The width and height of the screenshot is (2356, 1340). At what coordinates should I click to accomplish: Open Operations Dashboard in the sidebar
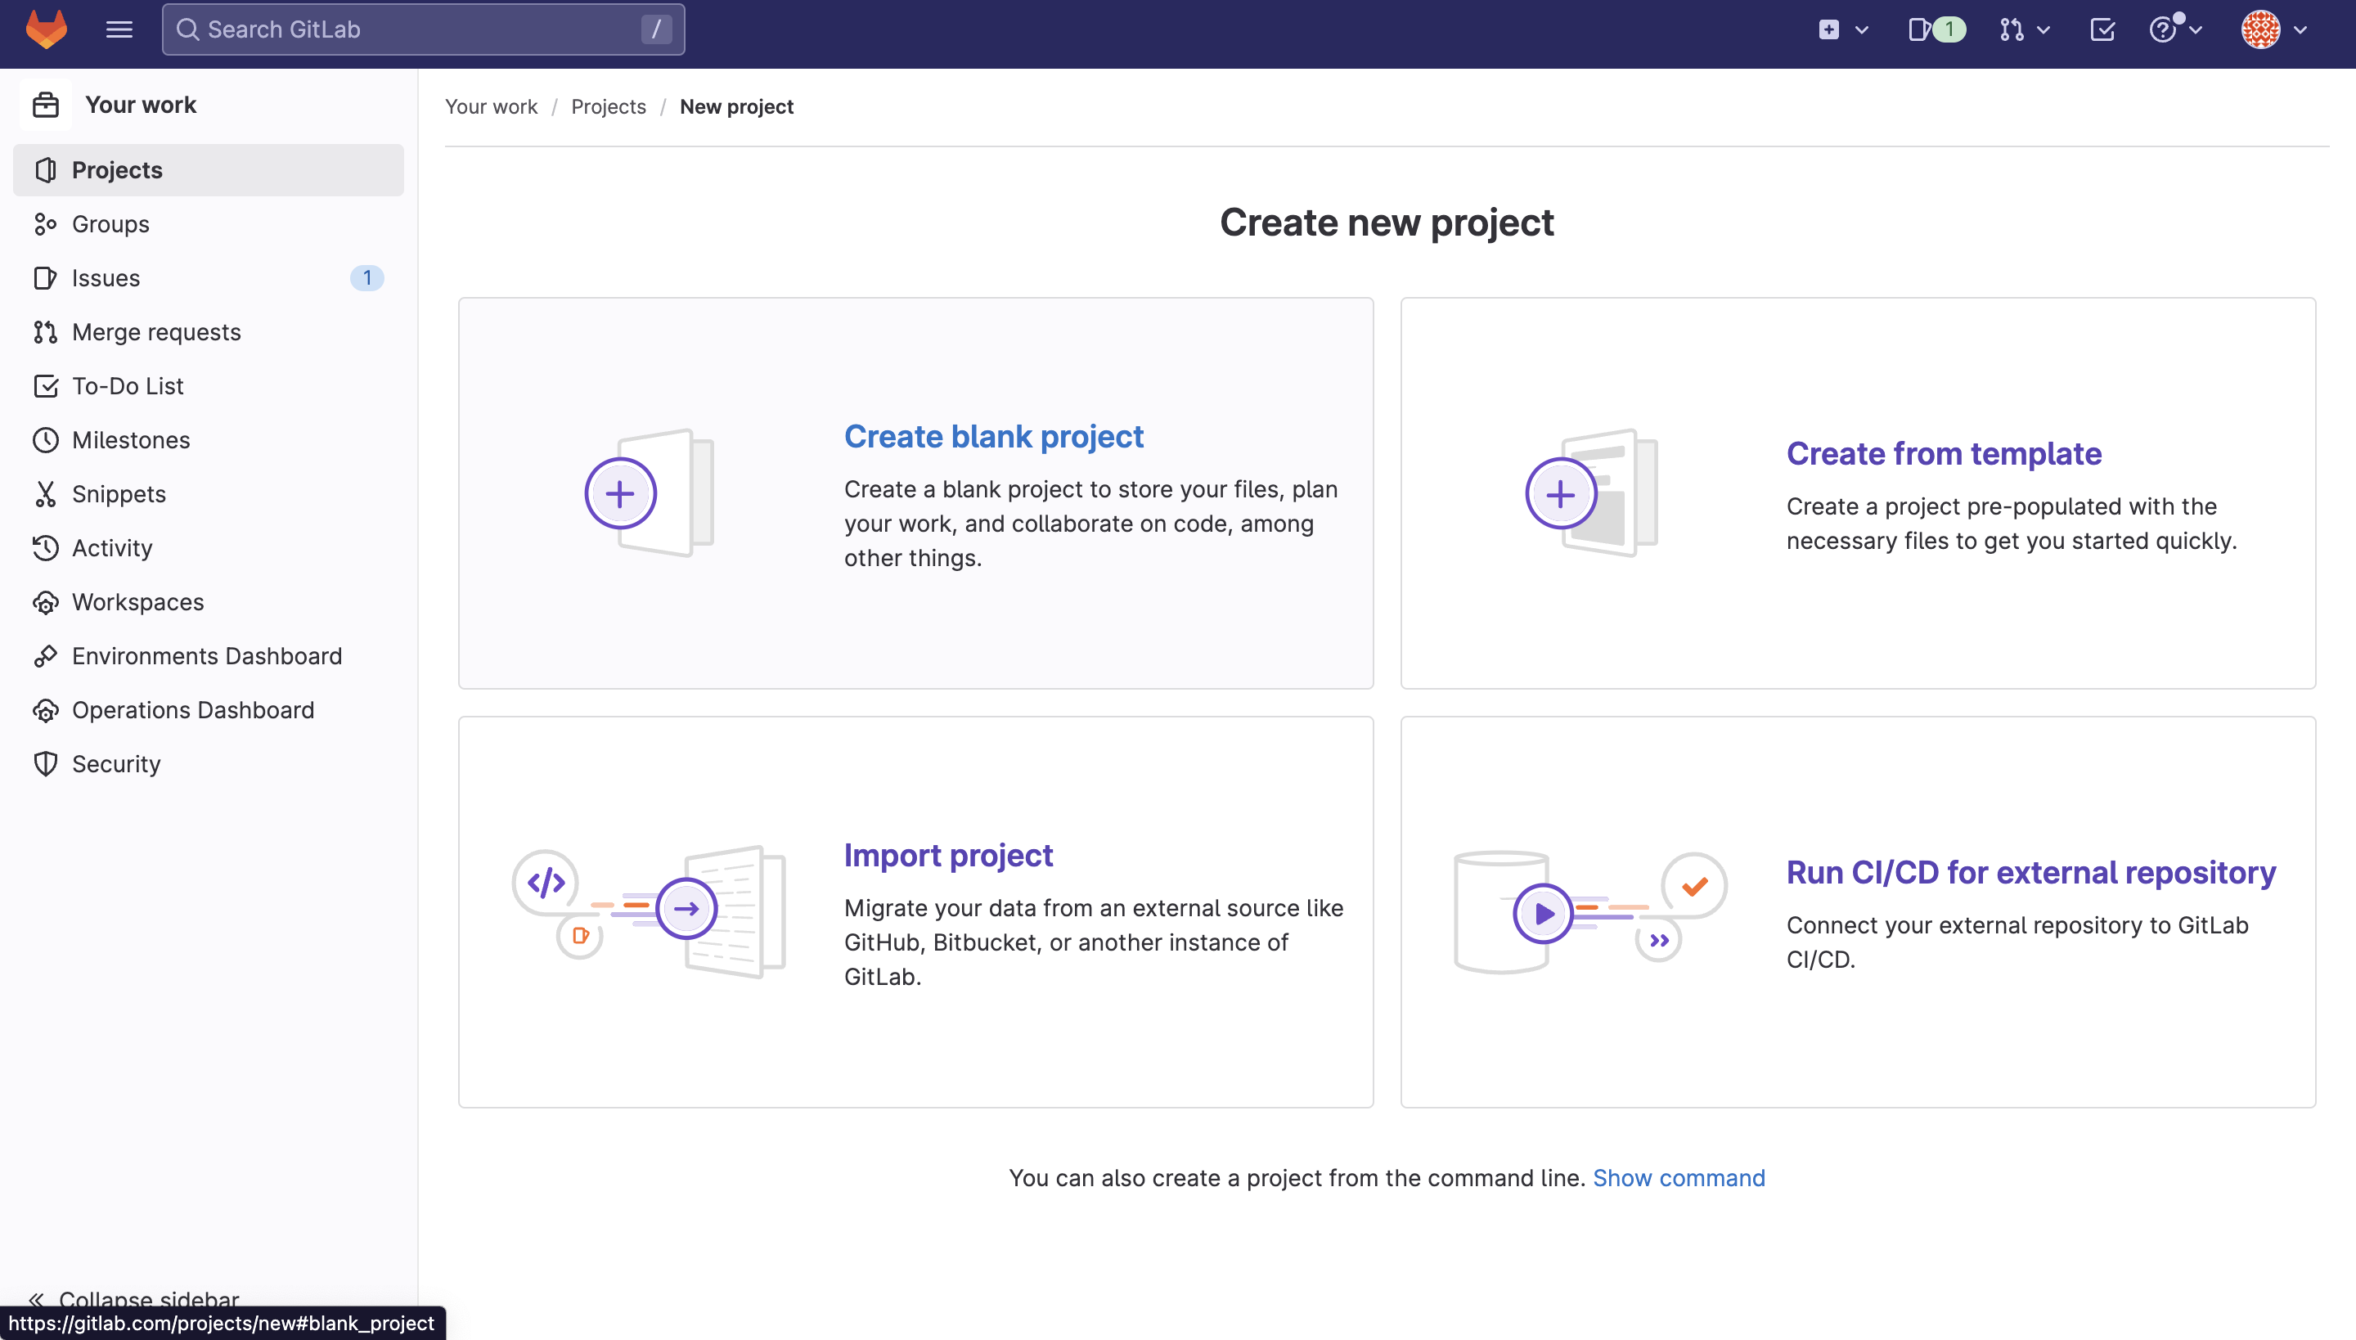208,709
